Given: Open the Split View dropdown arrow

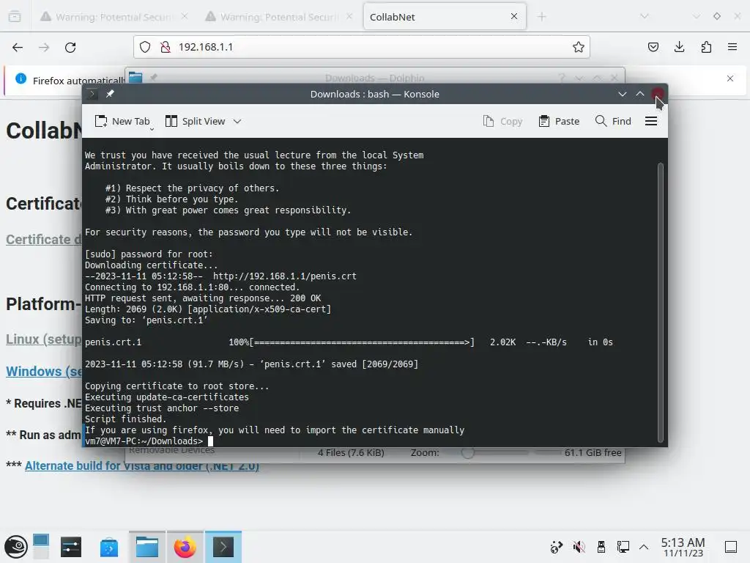Looking at the screenshot, I should (x=237, y=121).
